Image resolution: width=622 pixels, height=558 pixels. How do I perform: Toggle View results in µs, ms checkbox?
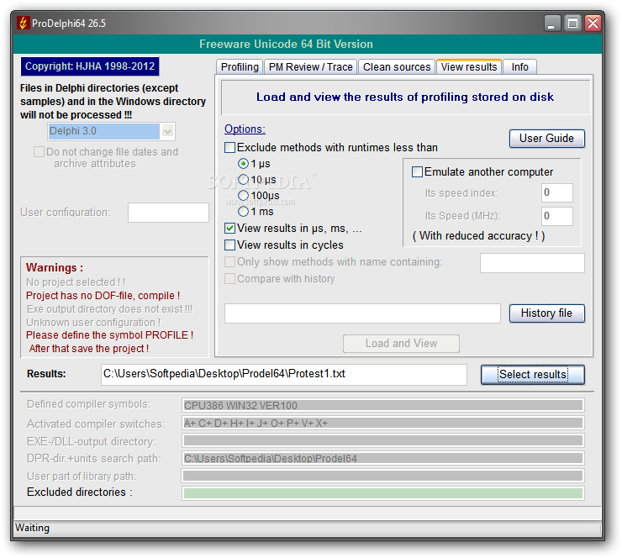230,228
